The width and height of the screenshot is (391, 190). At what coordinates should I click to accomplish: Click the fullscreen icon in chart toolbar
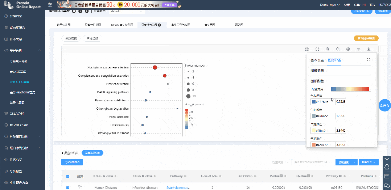tap(307, 49)
